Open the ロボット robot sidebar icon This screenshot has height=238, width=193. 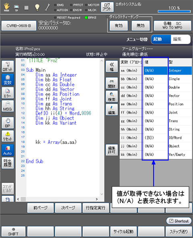(x=8, y=66)
